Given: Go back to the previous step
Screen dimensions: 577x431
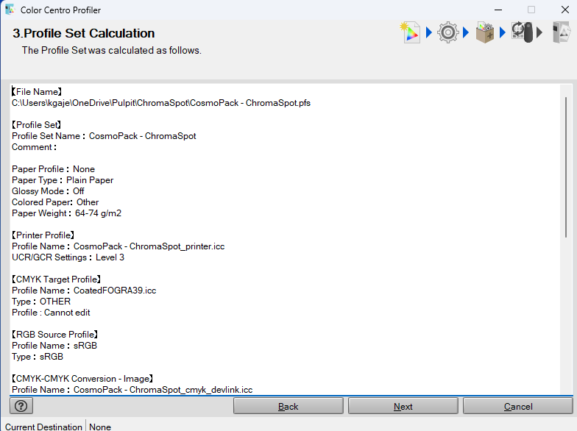Looking at the screenshot, I should 288,406.
